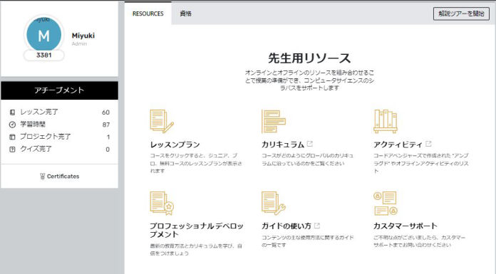Open the Certificates link
The height and width of the screenshot is (274, 496).
pos(59,176)
